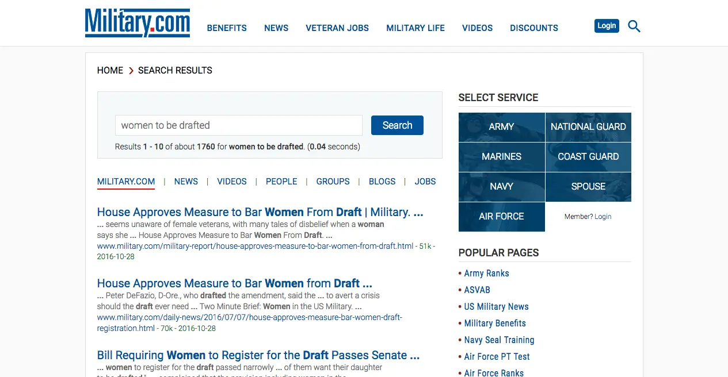
Task: Open the Benefits menu
Action: click(227, 28)
